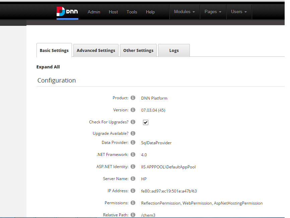290x218 pixels.
Task: Show help for IP Address field
Action: 133,190
